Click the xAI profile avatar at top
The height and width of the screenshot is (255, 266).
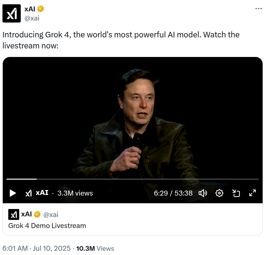click(x=12, y=13)
